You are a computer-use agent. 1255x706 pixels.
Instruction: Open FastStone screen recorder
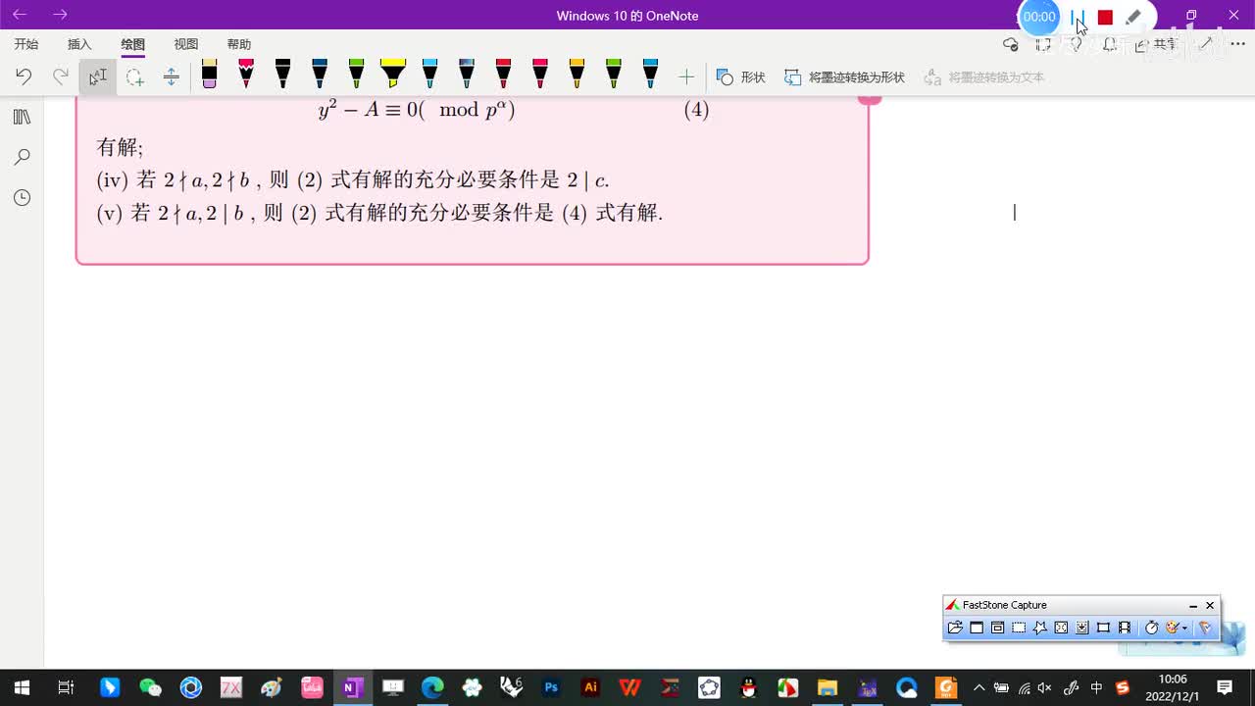[1125, 628]
